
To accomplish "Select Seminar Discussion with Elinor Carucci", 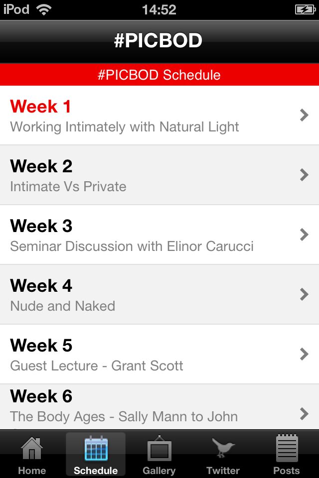I will (132, 246).
